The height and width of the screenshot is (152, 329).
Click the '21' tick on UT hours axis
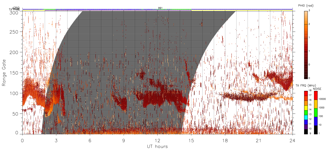259,140
